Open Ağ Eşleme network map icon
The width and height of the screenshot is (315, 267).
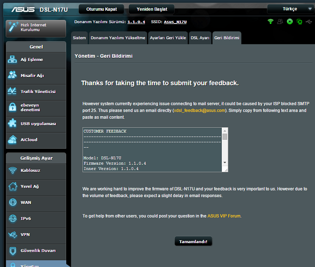tap(12, 60)
